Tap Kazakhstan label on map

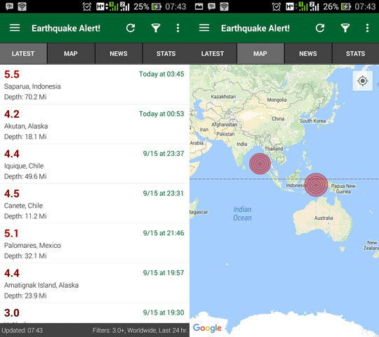(223, 96)
